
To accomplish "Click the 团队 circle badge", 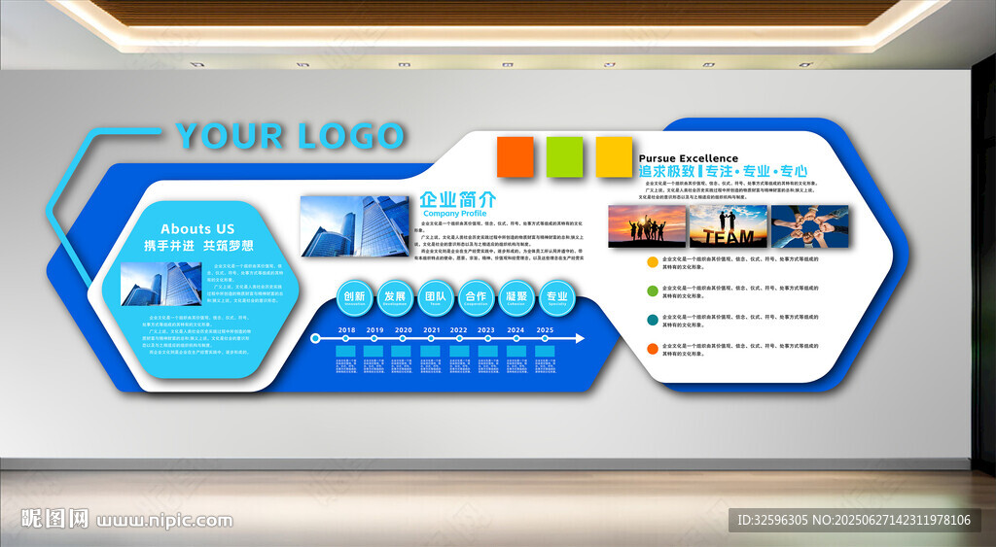I will pos(436,298).
